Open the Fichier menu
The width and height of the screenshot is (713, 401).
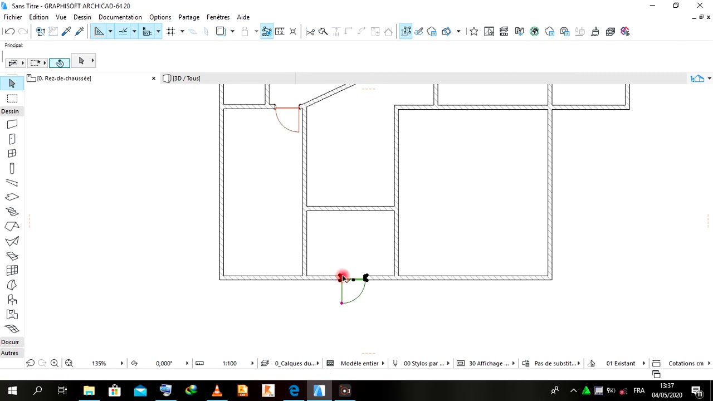click(13, 17)
